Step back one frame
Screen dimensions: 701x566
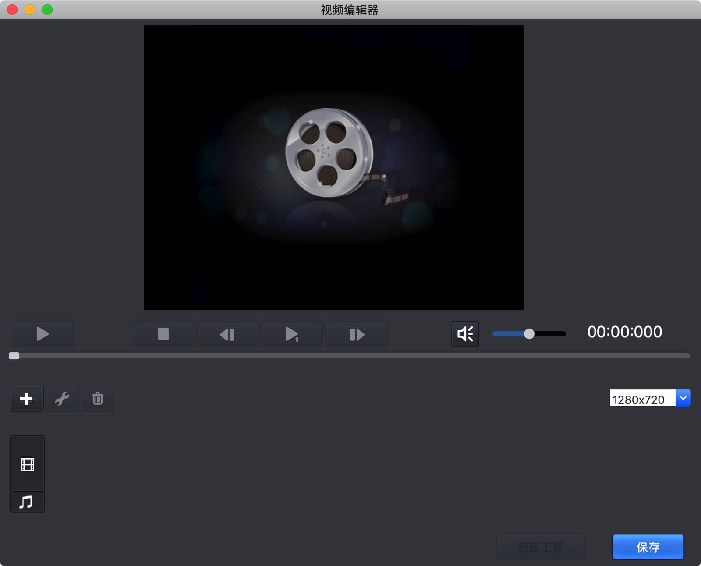point(227,334)
